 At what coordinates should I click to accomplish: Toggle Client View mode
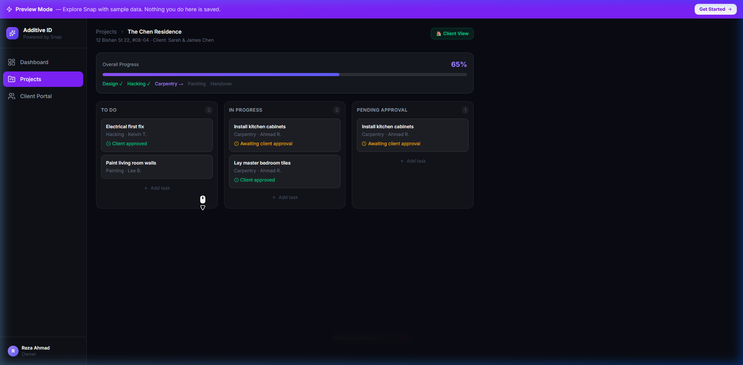452,33
